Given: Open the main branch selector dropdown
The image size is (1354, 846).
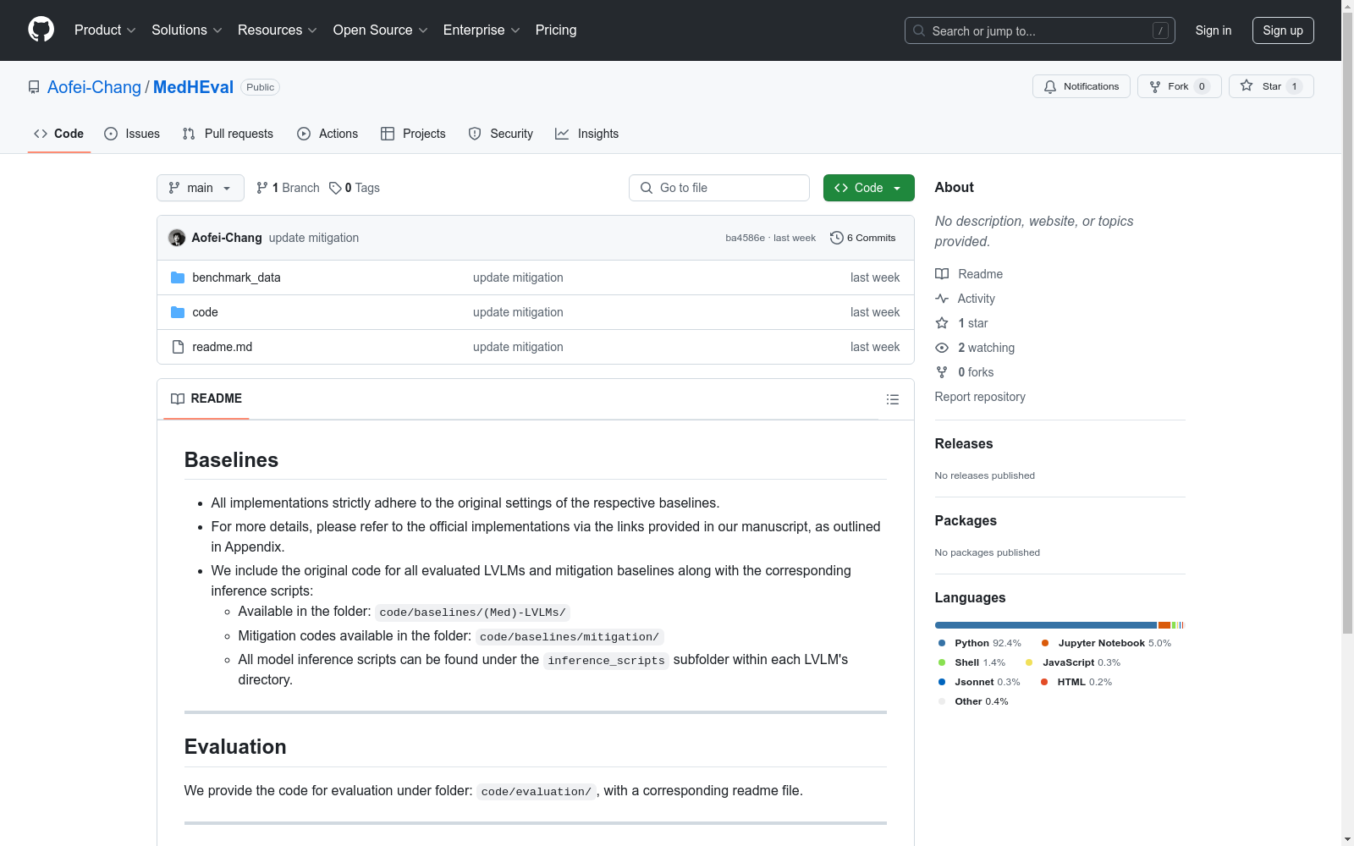Looking at the screenshot, I should [x=201, y=188].
